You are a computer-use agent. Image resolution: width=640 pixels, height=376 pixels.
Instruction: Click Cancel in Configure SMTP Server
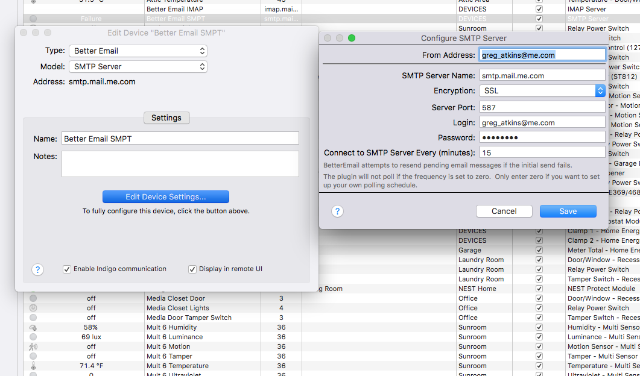(x=504, y=211)
